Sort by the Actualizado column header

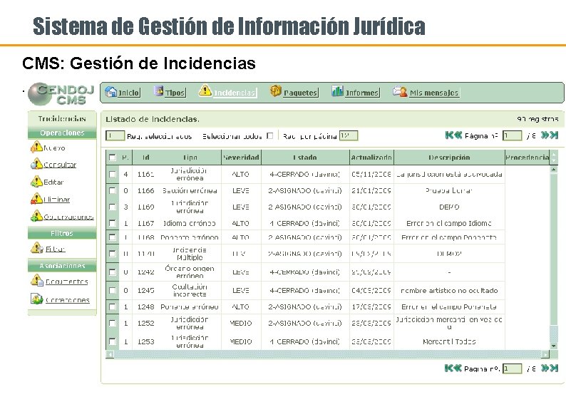[x=371, y=158]
